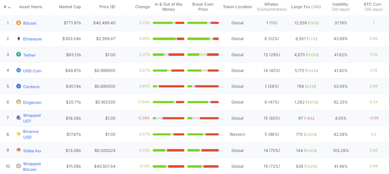Click Ethereum's 0.96 BTC correlation value
This screenshot has height=174, width=389.
(373, 38)
